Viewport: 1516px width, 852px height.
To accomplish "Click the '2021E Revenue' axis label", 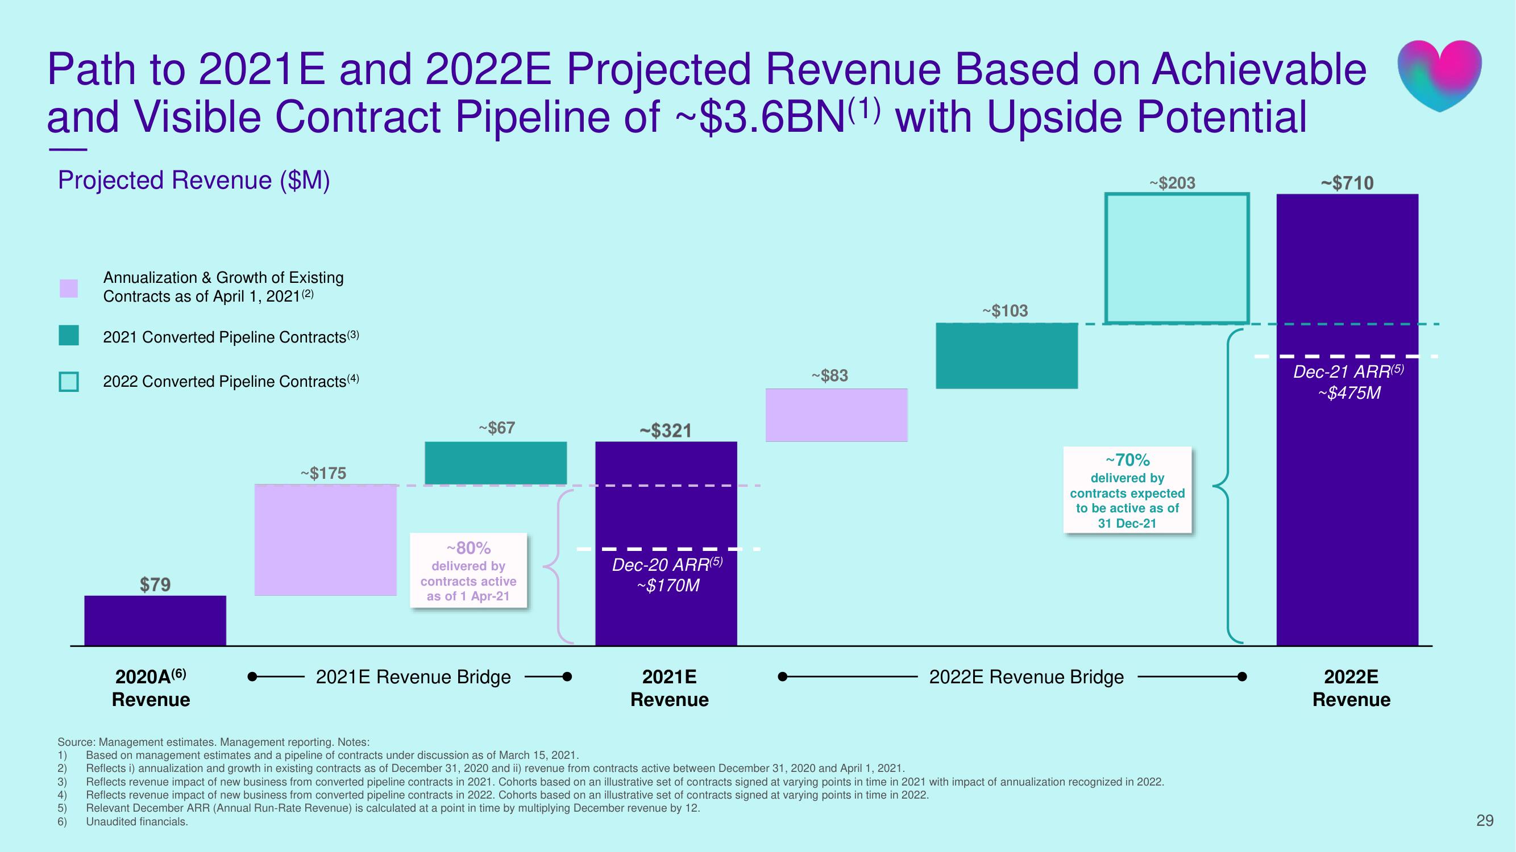I will tap(670, 688).
